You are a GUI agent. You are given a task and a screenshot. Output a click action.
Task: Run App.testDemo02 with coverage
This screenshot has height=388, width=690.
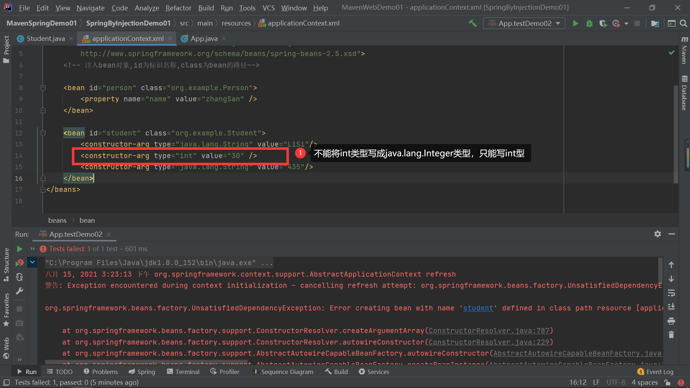[x=603, y=23]
